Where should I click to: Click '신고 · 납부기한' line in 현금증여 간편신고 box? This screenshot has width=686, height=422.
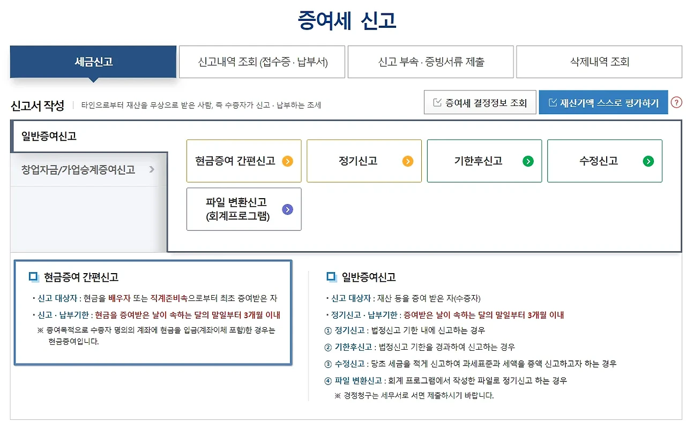tap(156, 315)
